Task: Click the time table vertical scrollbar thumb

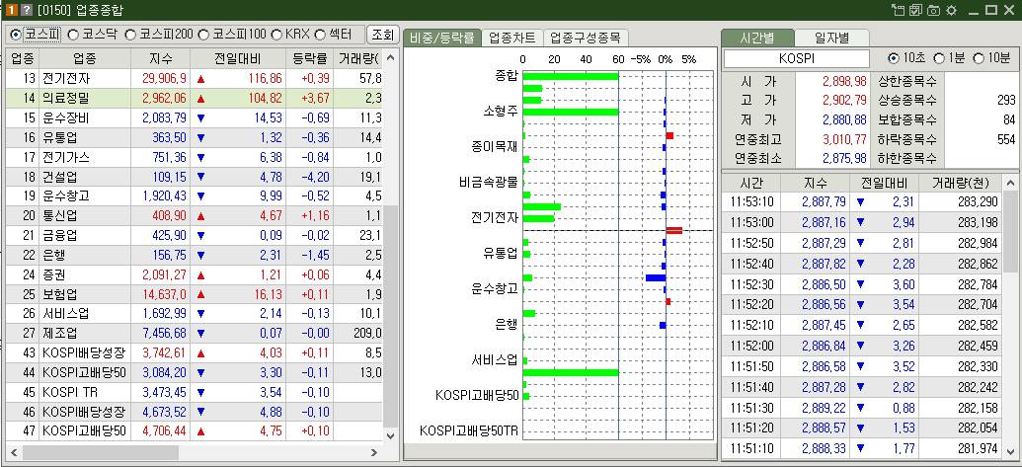Action: point(1009,230)
